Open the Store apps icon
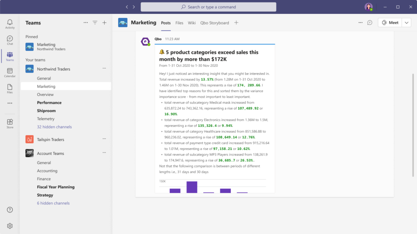 click(10, 123)
